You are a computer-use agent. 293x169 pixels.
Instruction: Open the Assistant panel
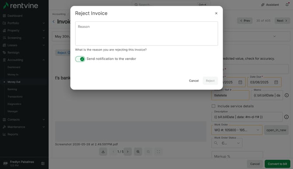coord(270,5)
